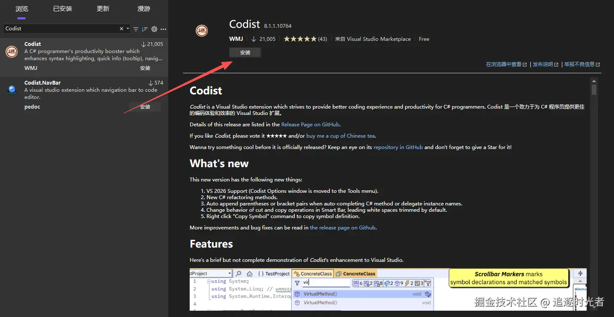Open 在浏览器中查看 link
This screenshot has width=614, height=317.
tap(506, 64)
